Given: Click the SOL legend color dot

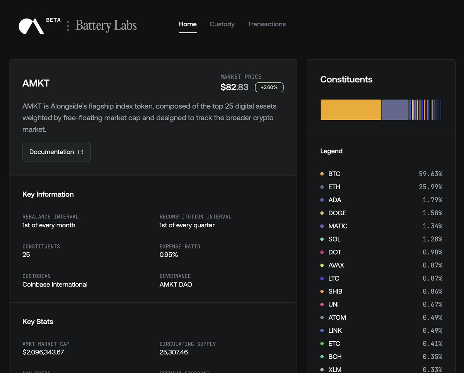Looking at the screenshot, I should [x=322, y=239].
